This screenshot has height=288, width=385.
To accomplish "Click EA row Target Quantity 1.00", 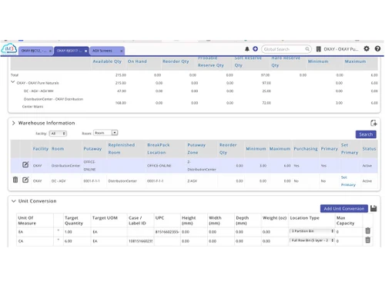I will pos(77,232).
